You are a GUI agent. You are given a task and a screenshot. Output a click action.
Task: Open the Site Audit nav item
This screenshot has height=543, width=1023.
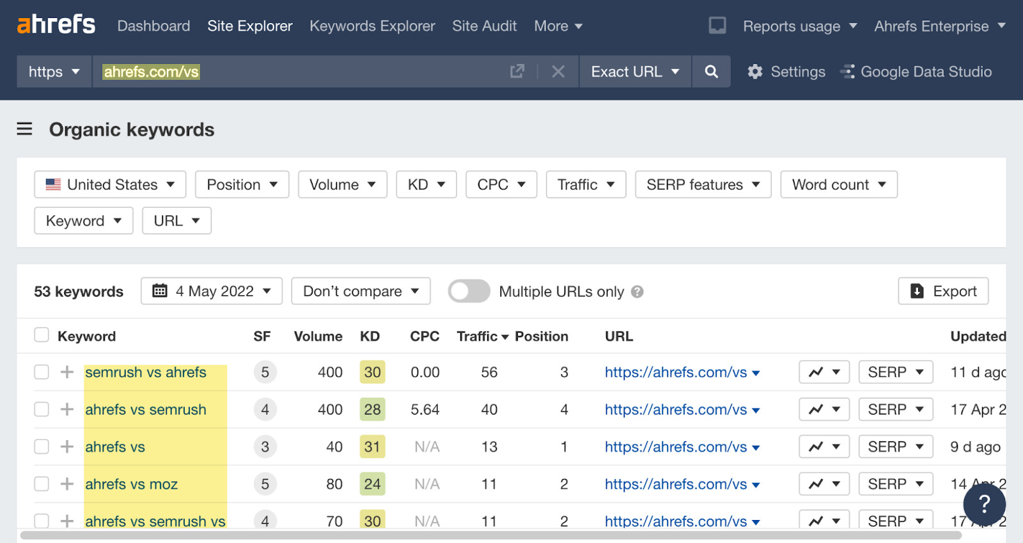coord(484,26)
